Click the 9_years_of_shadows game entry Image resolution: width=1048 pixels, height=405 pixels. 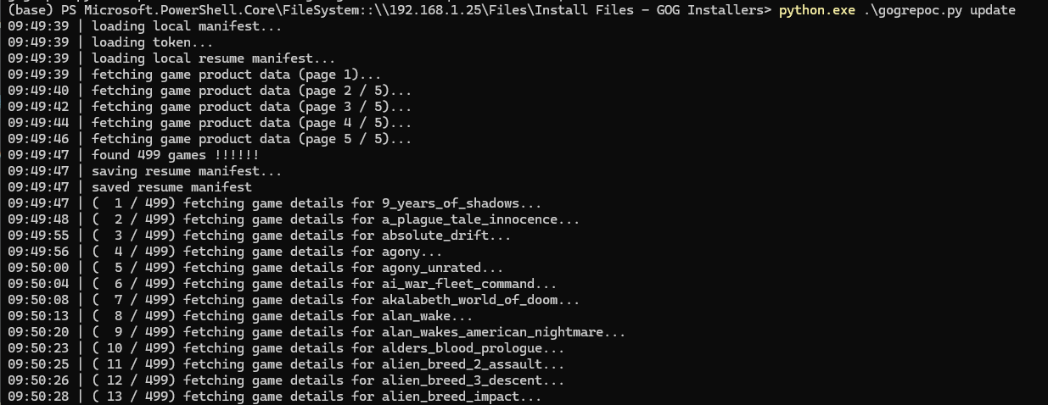(x=453, y=203)
